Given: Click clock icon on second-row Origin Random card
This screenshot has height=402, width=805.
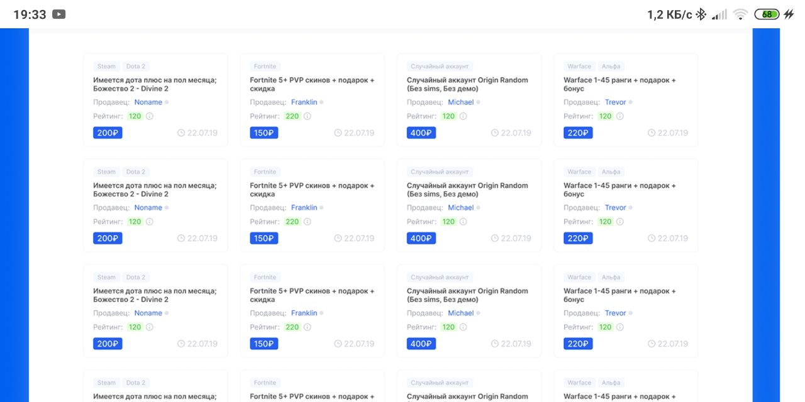Looking at the screenshot, I should (495, 239).
